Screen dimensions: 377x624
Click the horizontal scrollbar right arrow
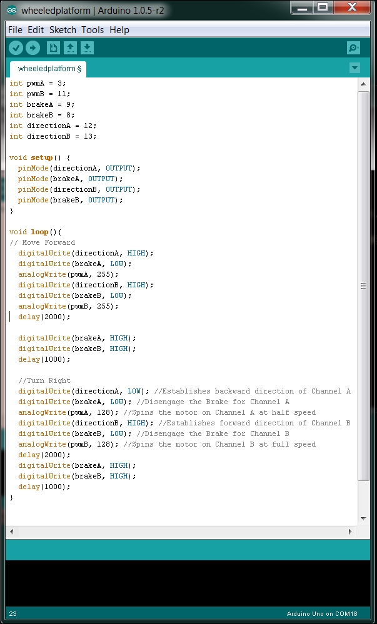[350, 532]
